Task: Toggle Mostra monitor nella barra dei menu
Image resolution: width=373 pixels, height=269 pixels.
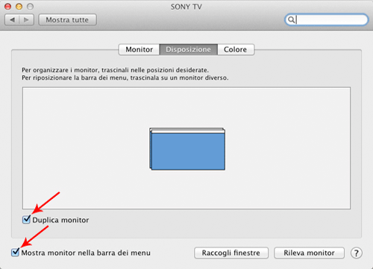Action: click(15, 253)
